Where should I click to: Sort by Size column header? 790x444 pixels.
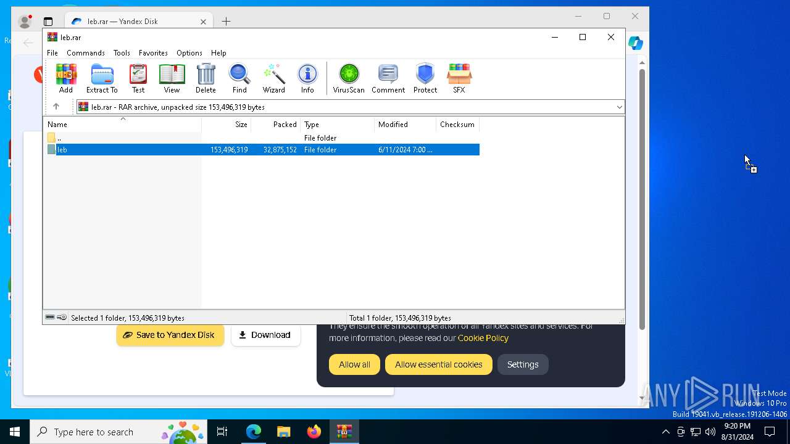[227, 125]
